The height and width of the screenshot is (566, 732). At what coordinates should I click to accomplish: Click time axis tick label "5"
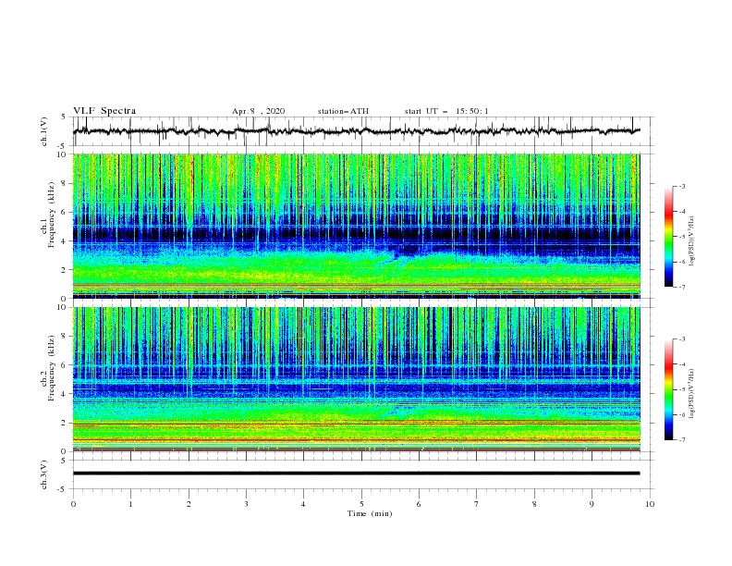click(361, 504)
